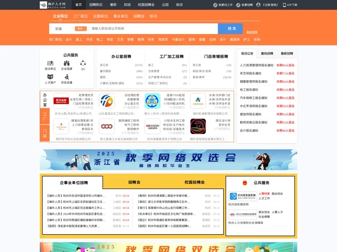Open 教师资格证报名通知
The width and height of the screenshot is (337, 252).
[254, 122]
